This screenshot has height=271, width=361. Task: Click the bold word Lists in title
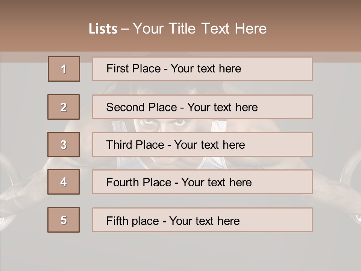pyautogui.click(x=103, y=29)
